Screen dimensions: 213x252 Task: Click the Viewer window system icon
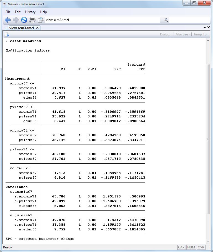tap(4, 4)
